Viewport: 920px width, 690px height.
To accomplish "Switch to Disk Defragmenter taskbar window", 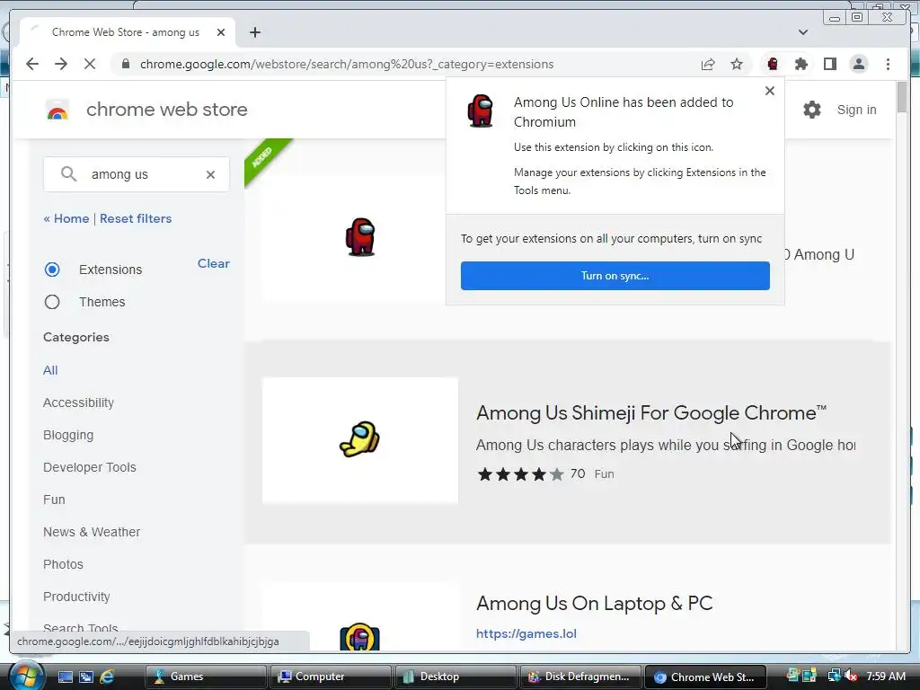I will point(580,677).
